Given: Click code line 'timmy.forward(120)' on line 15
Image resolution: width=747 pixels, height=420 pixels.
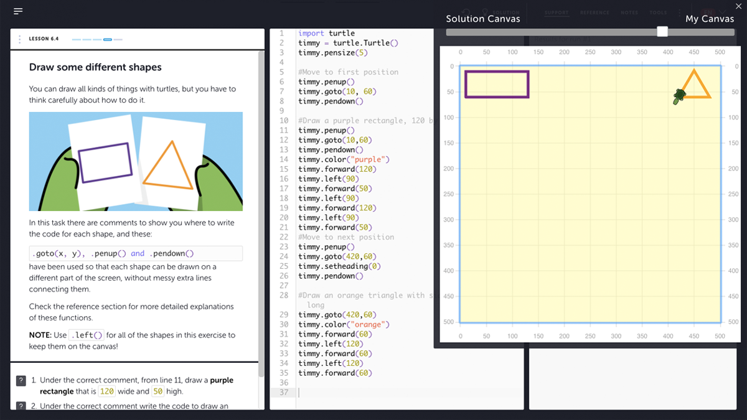Looking at the screenshot, I should pyautogui.click(x=337, y=169).
